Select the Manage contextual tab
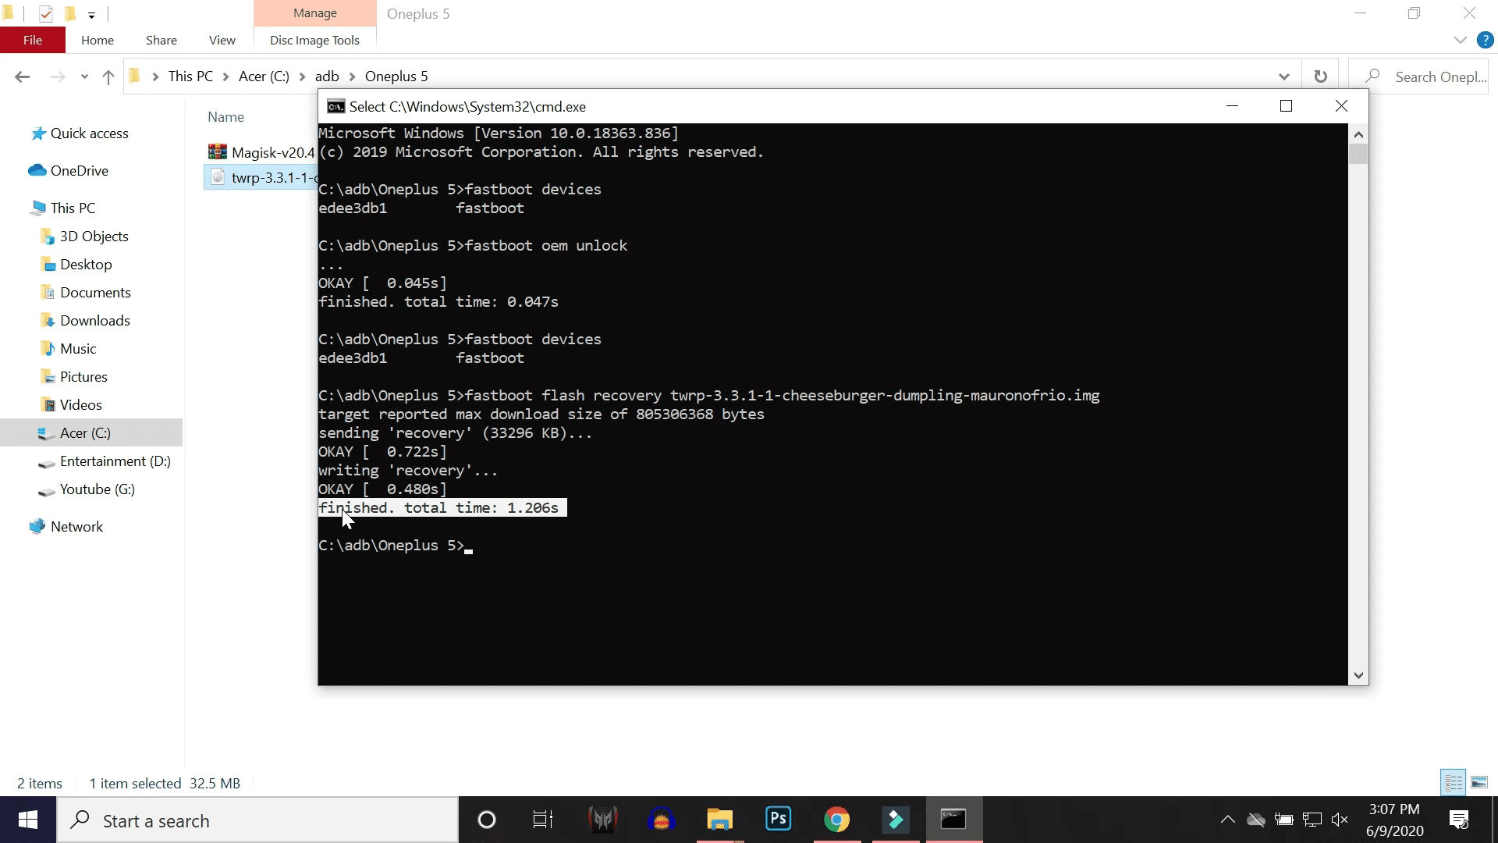The width and height of the screenshot is (1498, 843). [x=315, y=13]
